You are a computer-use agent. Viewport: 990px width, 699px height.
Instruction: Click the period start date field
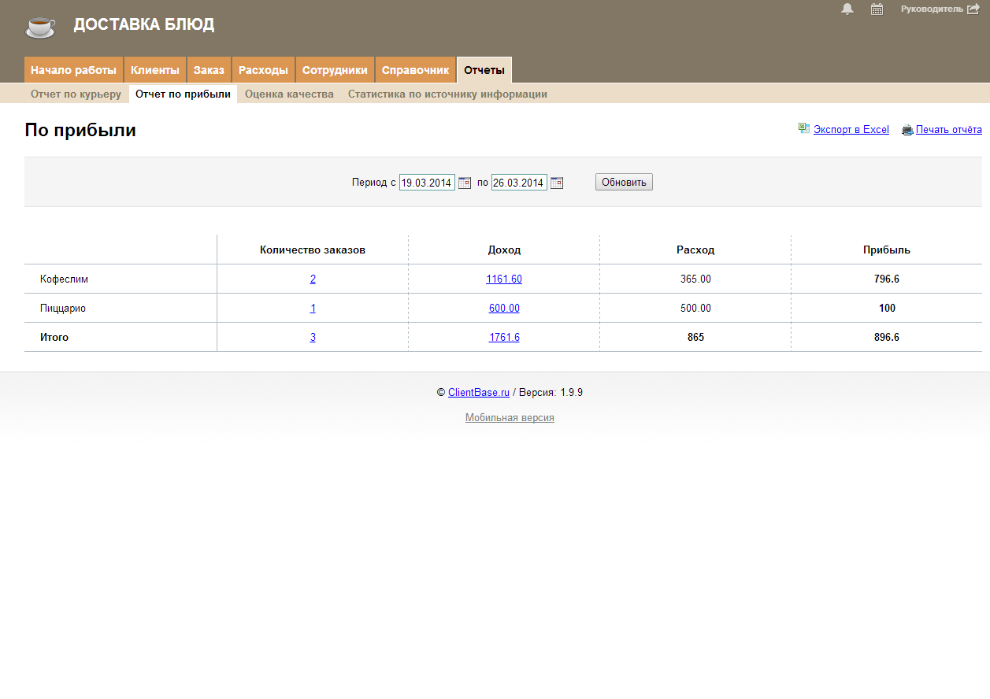click(427, 183)
